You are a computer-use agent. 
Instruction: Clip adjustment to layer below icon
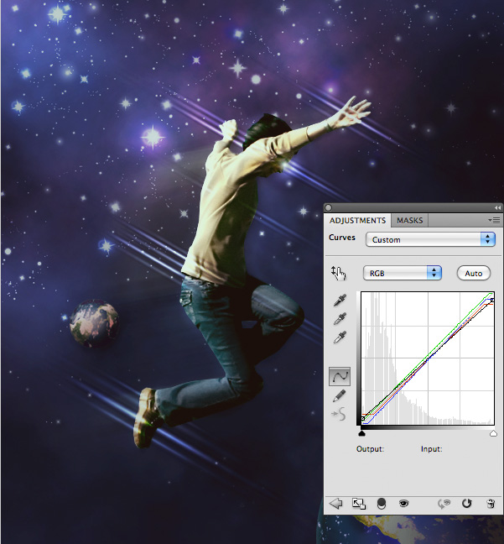point(382,504)
